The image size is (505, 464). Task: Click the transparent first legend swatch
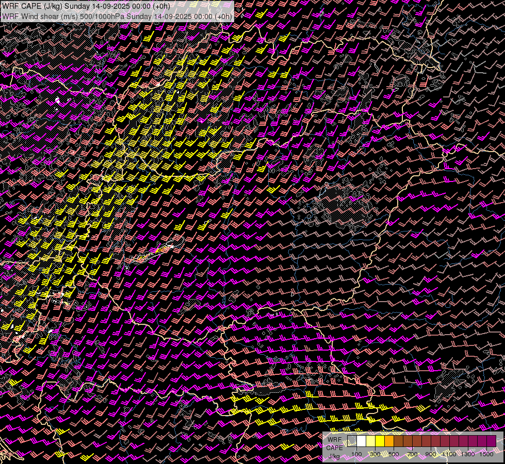pos(352,441)
